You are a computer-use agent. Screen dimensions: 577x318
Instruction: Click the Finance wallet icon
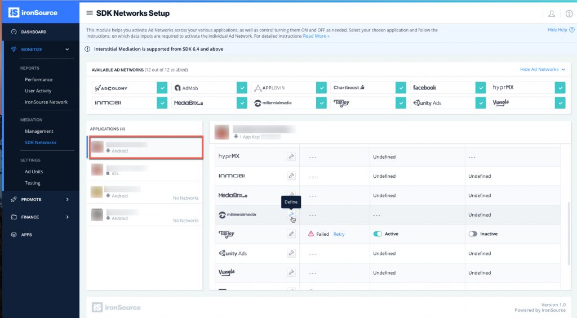14,217
